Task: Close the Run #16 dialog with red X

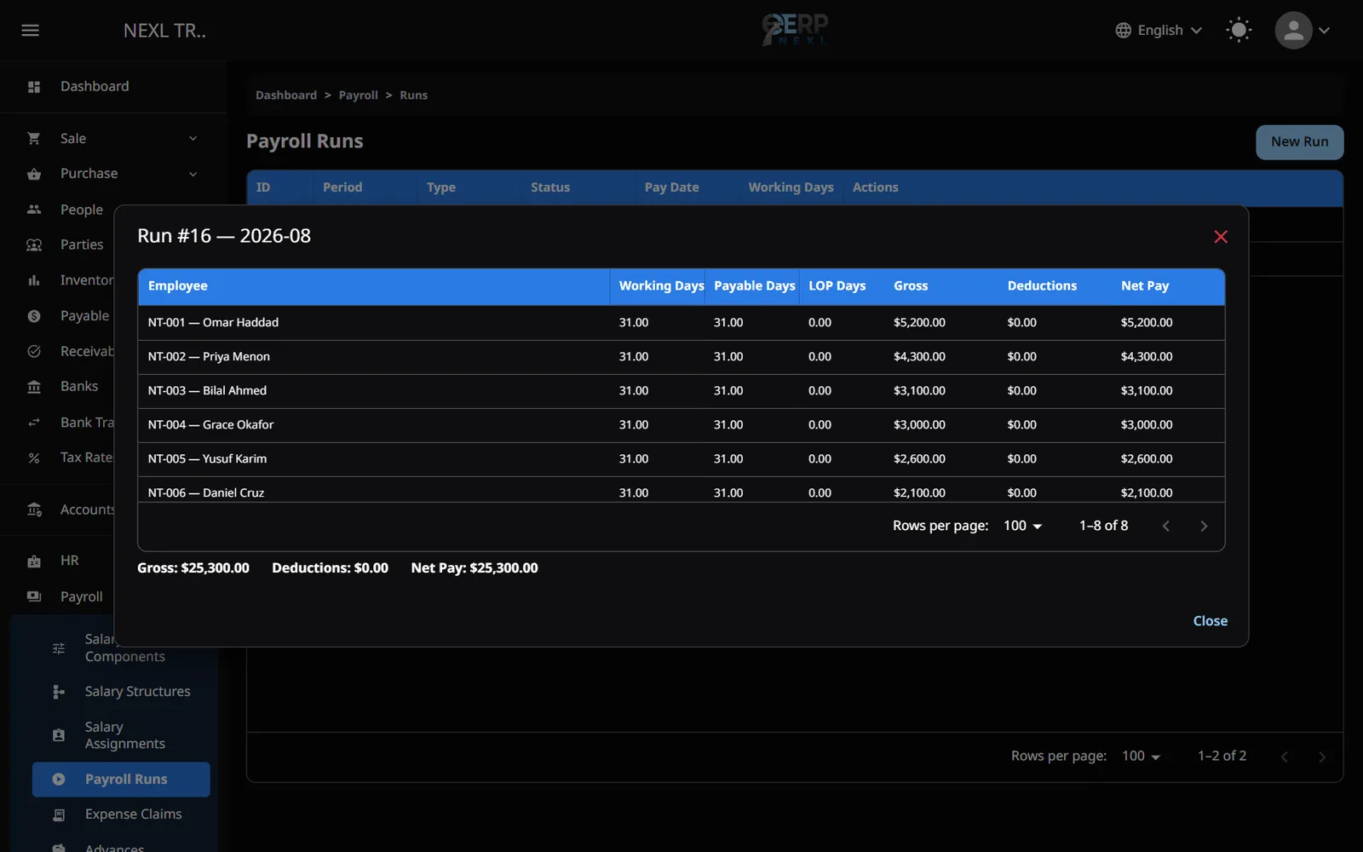Action: click(1221, 237)
